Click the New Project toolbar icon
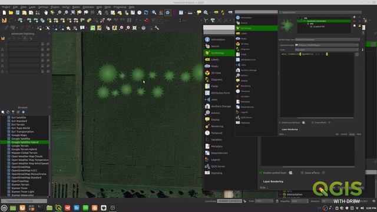Viewport: 377px width, 212px height. click(x=4, y=12)
